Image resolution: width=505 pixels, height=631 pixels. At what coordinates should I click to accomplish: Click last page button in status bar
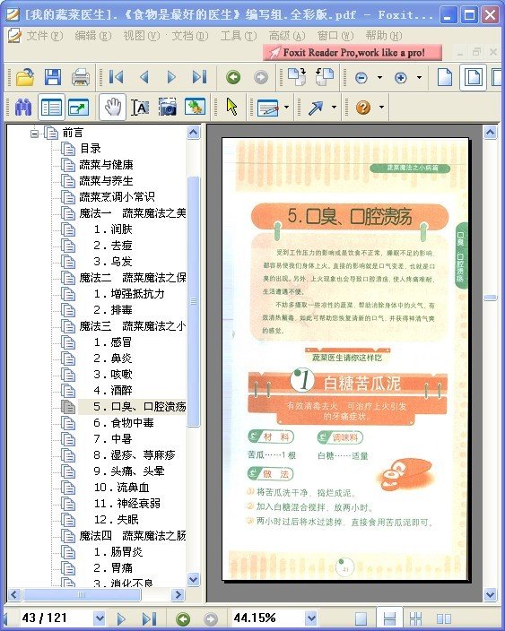149,618
